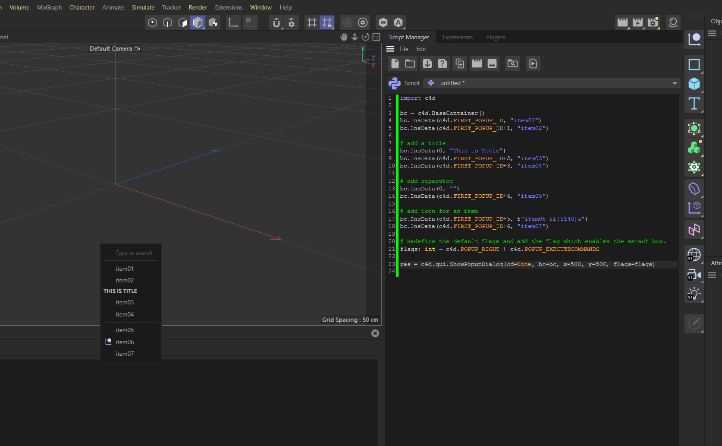Image resolution: width=722 pixels, height=446 pixels.
Task: Click the hexagon letter A icon
Action: pyautogui.click(x=398, y=22)
